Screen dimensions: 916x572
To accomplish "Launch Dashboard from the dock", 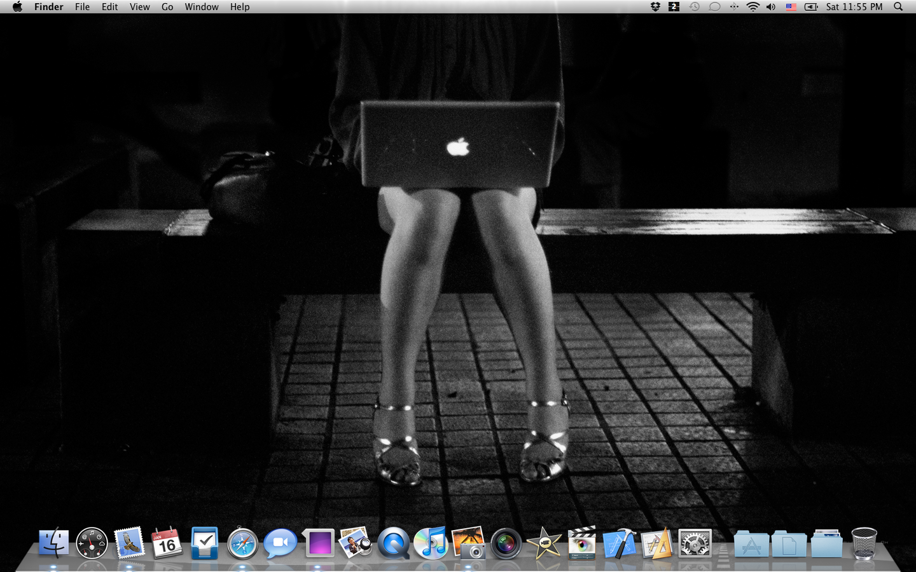I will [92, 543].
